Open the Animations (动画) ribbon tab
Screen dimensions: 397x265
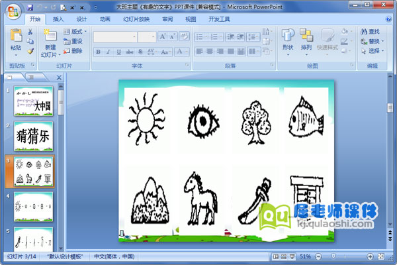click(x=105, y=20)
